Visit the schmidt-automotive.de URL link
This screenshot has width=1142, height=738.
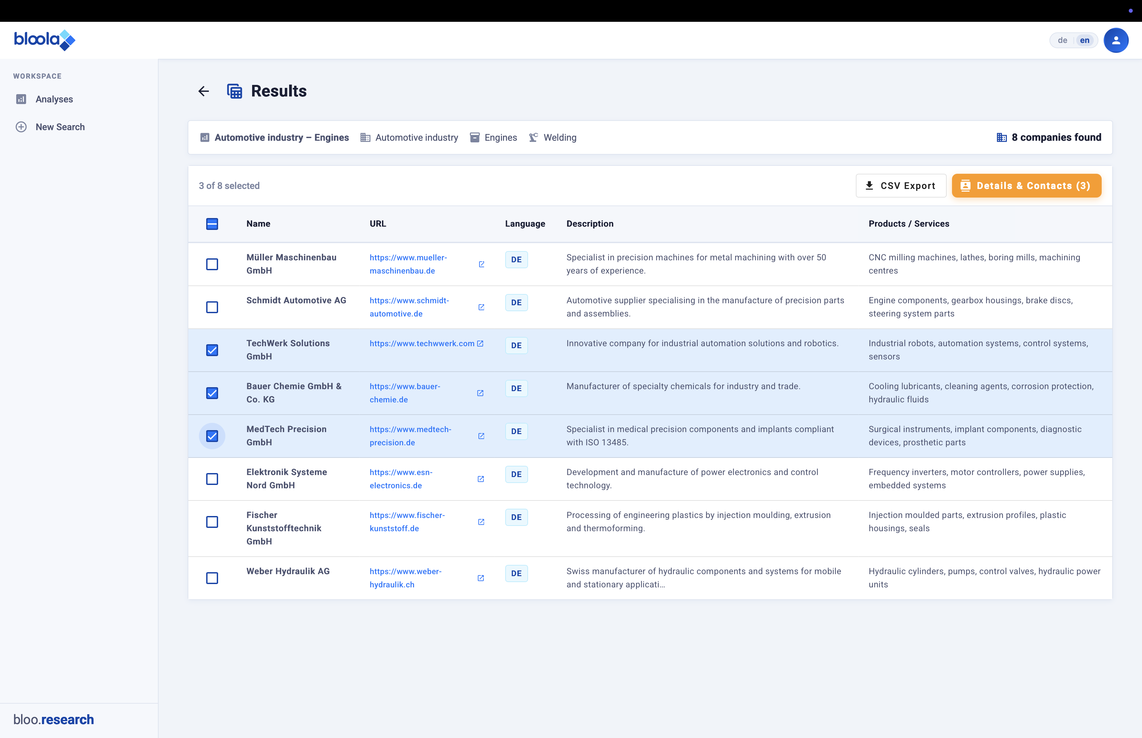409,307
